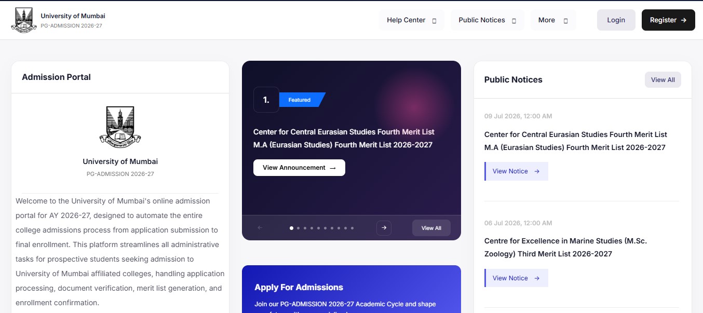Screen dimensions: 703x313
Task: Click the More menu dropdown icon
Action: click(565, 21)
